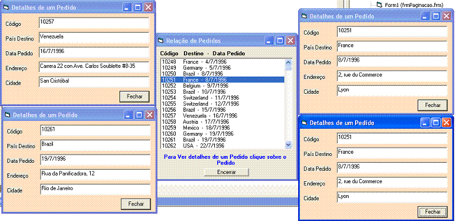455x221 pixels.
Task: Click Fechar in the inactive 10251 window
Action: pyautogui.click(x=433, y=105)
